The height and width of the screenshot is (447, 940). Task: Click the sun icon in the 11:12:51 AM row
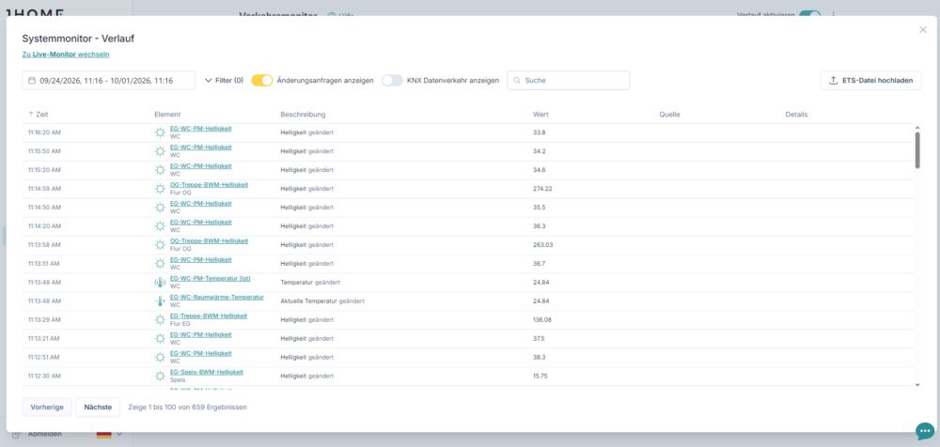[x=160, y=357]
